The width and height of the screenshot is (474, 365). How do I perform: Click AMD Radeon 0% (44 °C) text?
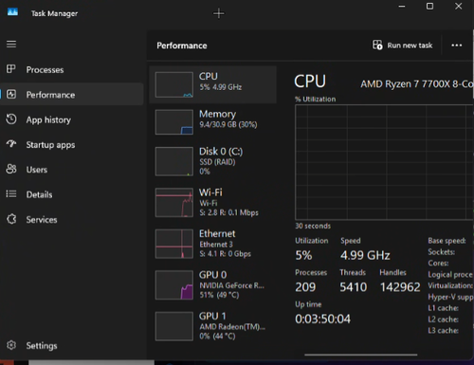coord(217,336)
